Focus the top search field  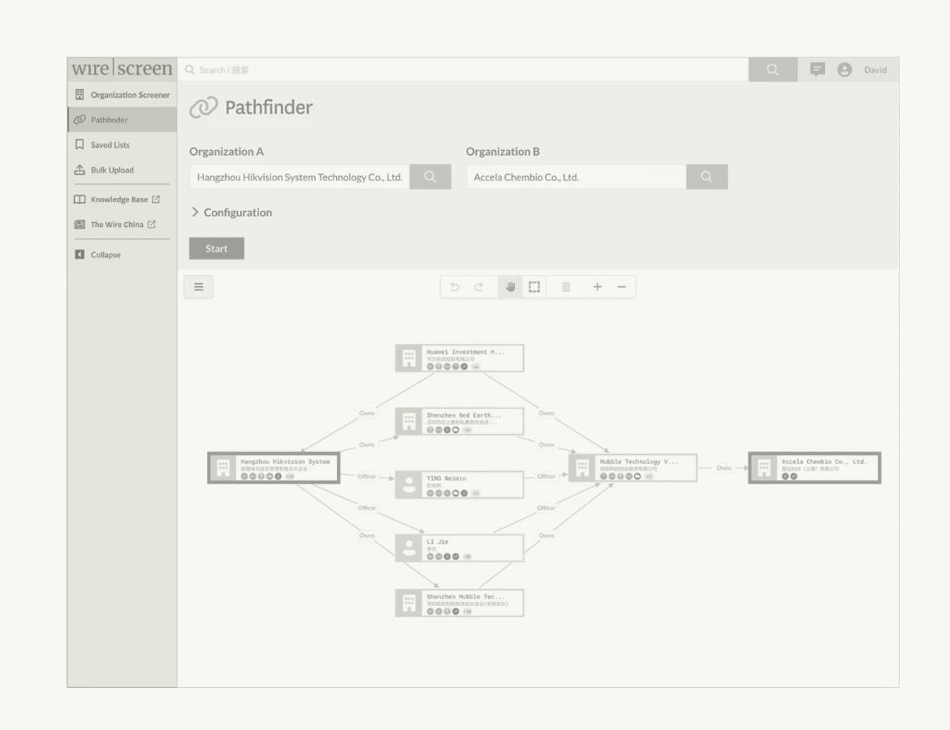coord(464,70)
